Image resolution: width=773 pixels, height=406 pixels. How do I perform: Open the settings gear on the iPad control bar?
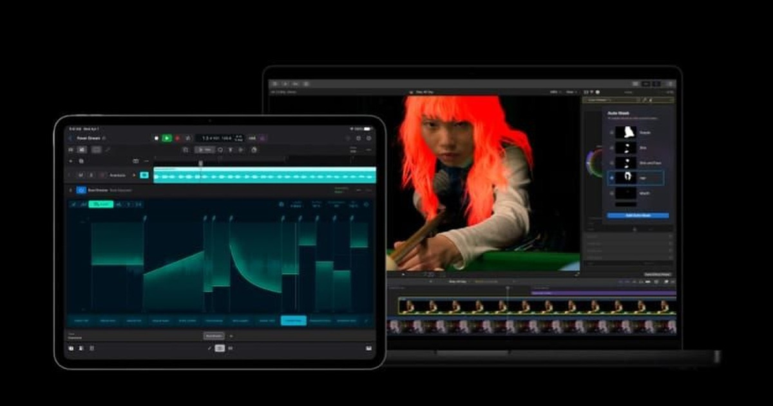pos(358,138)
